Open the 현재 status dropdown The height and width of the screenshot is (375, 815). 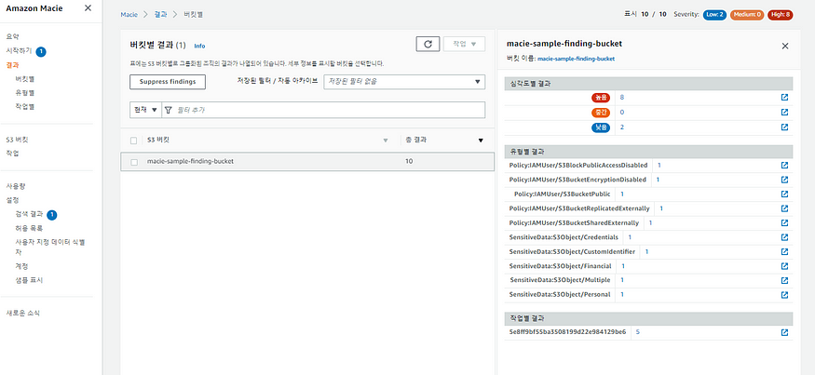tap(145, 110)
